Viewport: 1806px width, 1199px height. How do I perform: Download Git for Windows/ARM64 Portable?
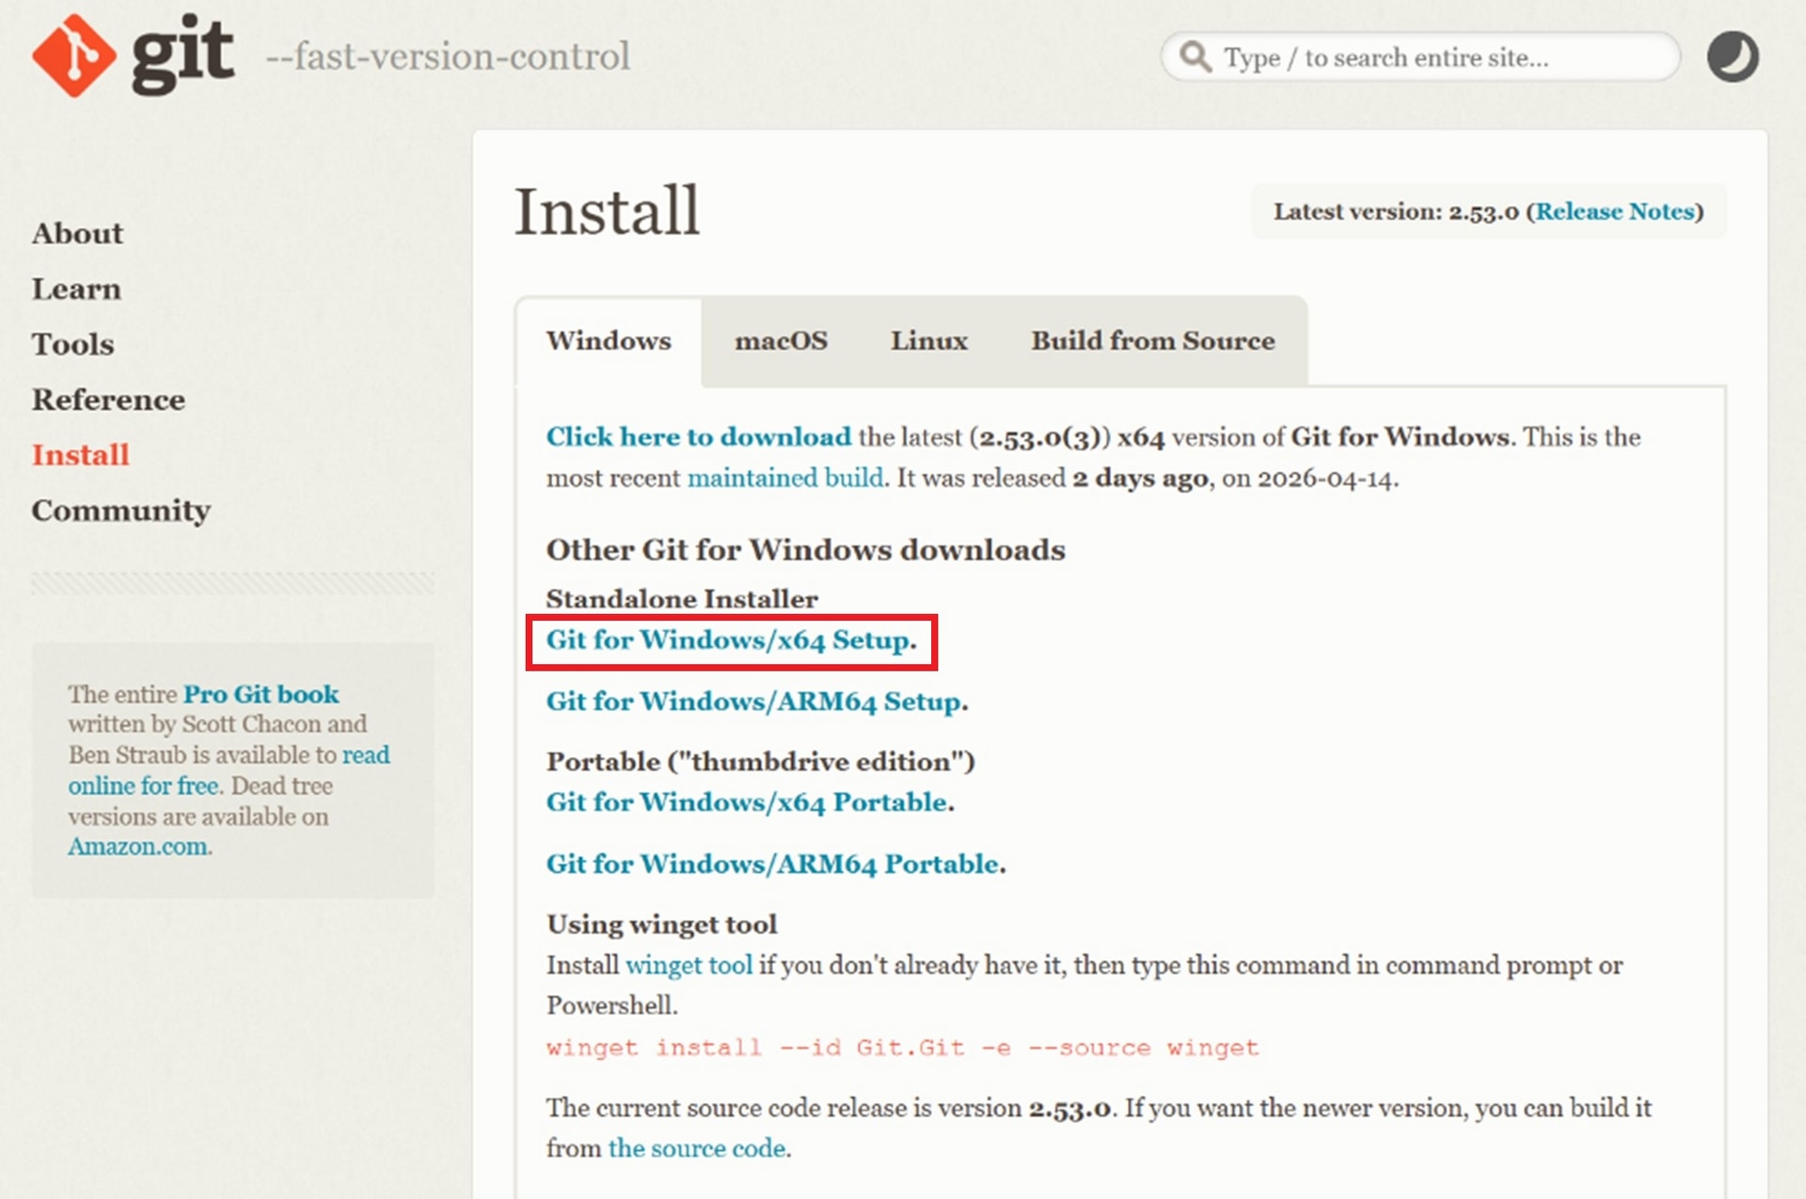click(774, 863)
